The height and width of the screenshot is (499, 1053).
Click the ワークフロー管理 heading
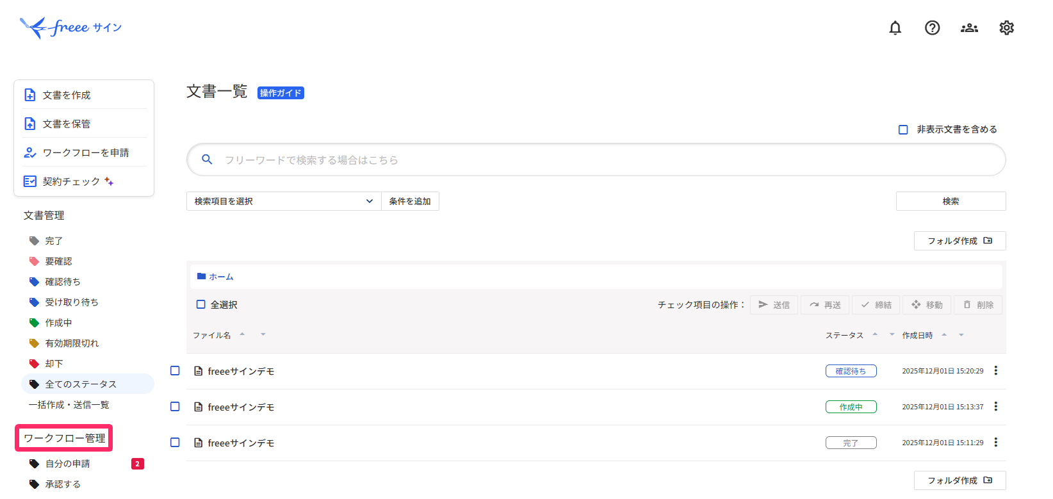click(64, 438)
